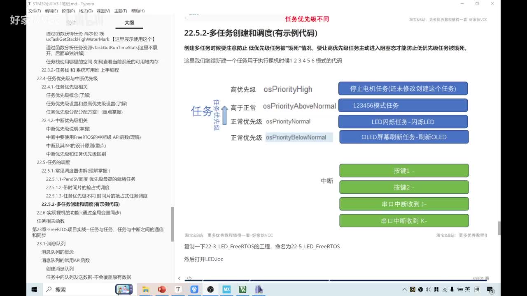527x296 pixels.
Task: Go to outline item 第23章-FreeRTOS项目实战
Action: [98, 232]
